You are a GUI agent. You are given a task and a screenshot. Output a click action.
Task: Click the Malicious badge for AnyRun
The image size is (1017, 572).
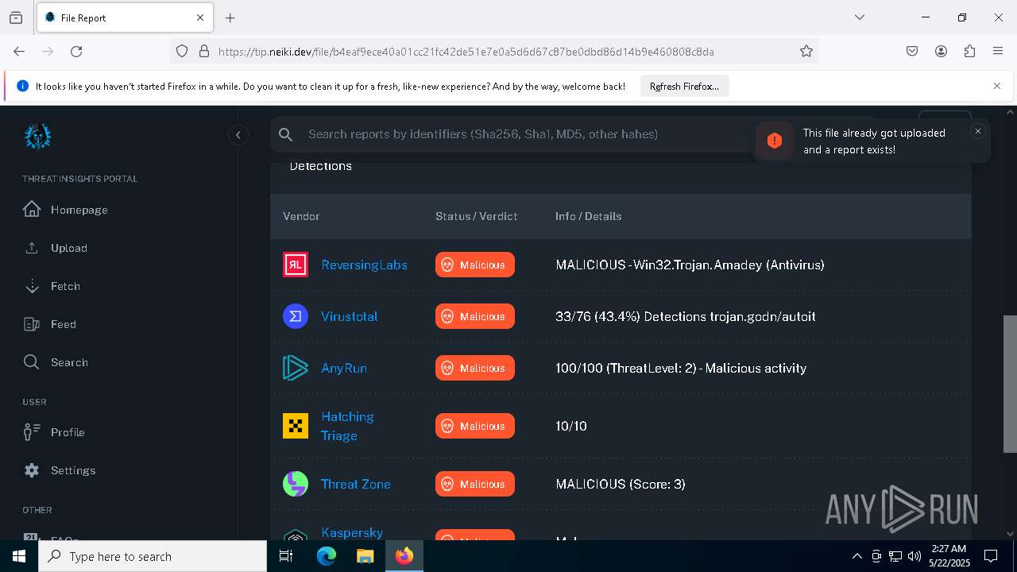tap(475, 368)
